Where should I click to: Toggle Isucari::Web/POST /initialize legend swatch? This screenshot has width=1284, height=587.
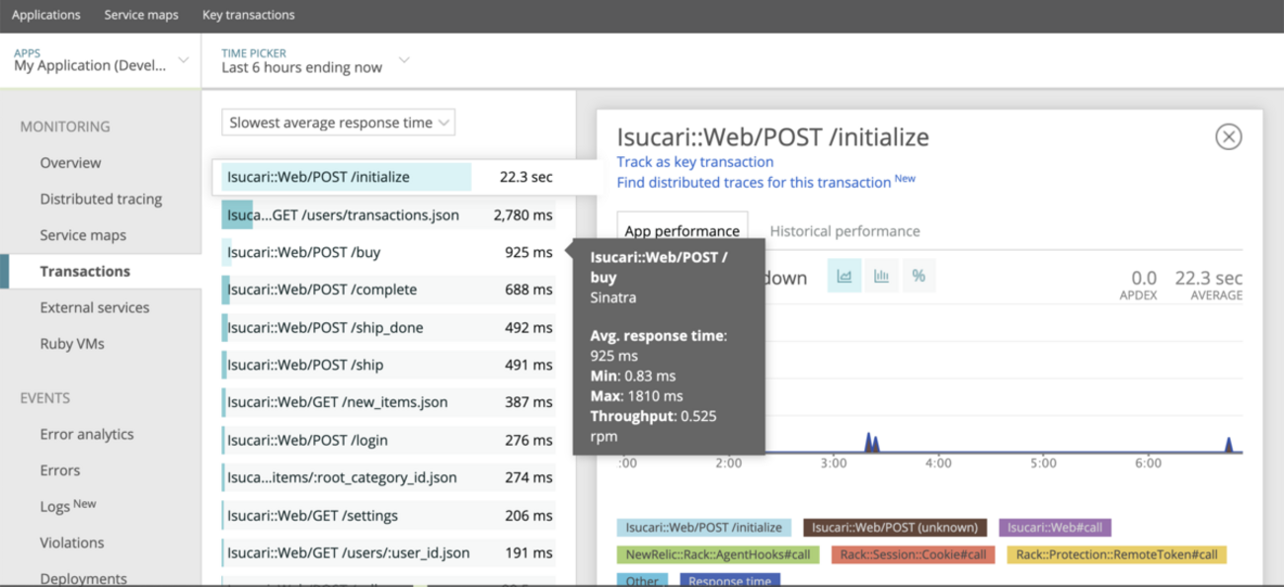[x=704, y=528]
